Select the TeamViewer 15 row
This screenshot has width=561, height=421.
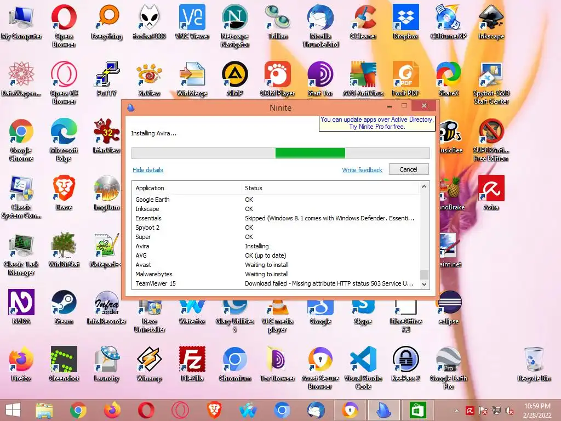(276, 283)
